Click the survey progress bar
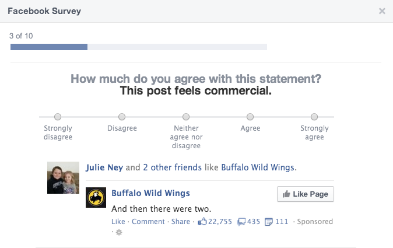The image size is (393, 248). 139,47
